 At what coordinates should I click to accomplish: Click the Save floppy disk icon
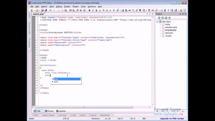pos(42,10)
